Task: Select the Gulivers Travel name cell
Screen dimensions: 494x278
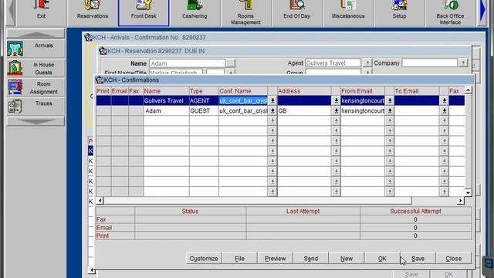Action: [x=166, y=101]
